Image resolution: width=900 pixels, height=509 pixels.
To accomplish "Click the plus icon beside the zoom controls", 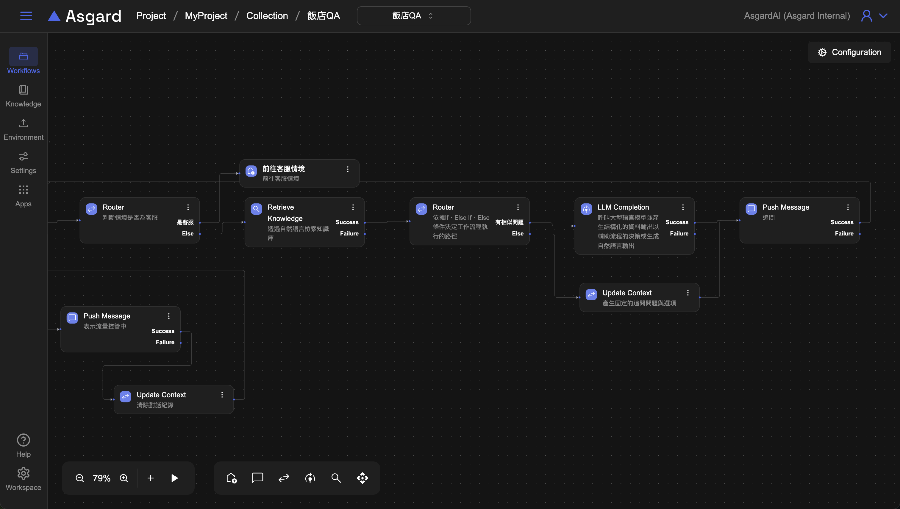I will [151, 478].
